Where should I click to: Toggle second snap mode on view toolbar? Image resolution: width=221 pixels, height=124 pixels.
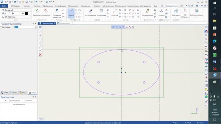117,27
